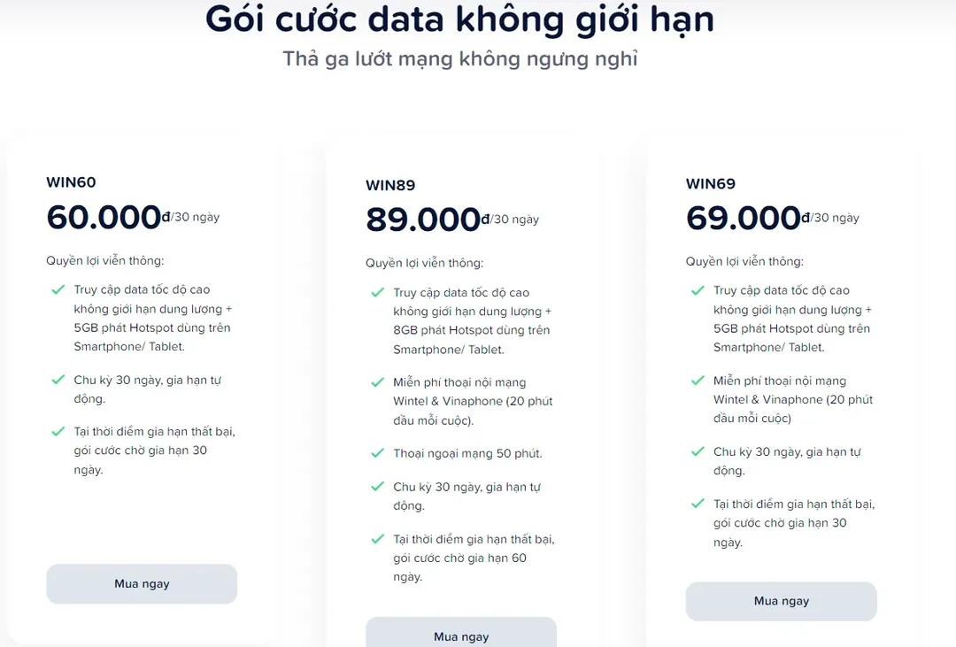
Task: Buy the WIN69 plan with Mua ngay
Action: point(781,601)
